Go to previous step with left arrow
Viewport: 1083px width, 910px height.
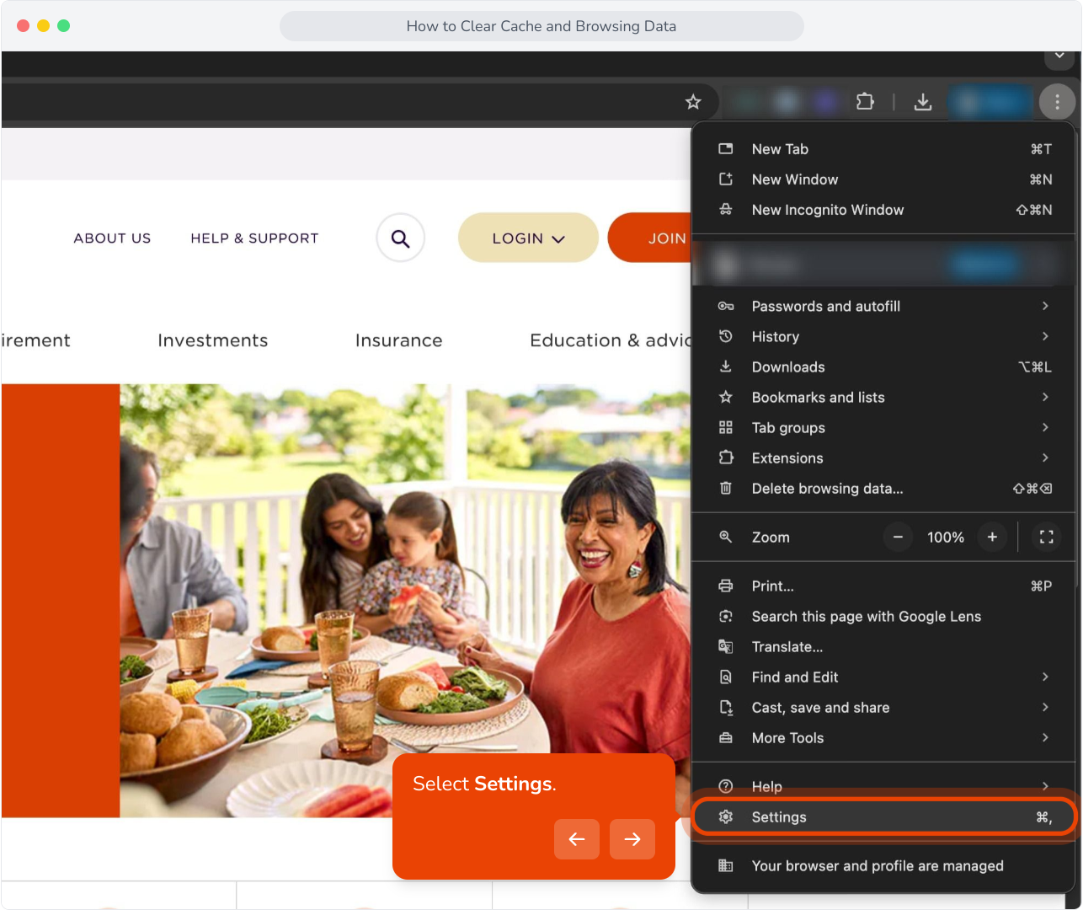577,839
